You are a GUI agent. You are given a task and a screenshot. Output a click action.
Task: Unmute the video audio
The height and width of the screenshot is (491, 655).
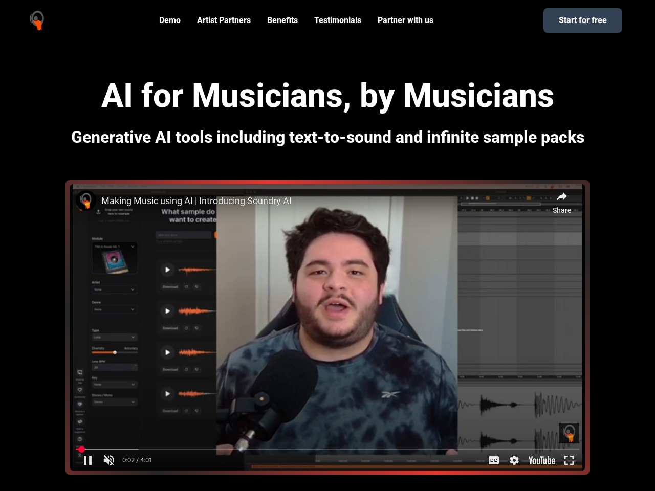point(108,460)
